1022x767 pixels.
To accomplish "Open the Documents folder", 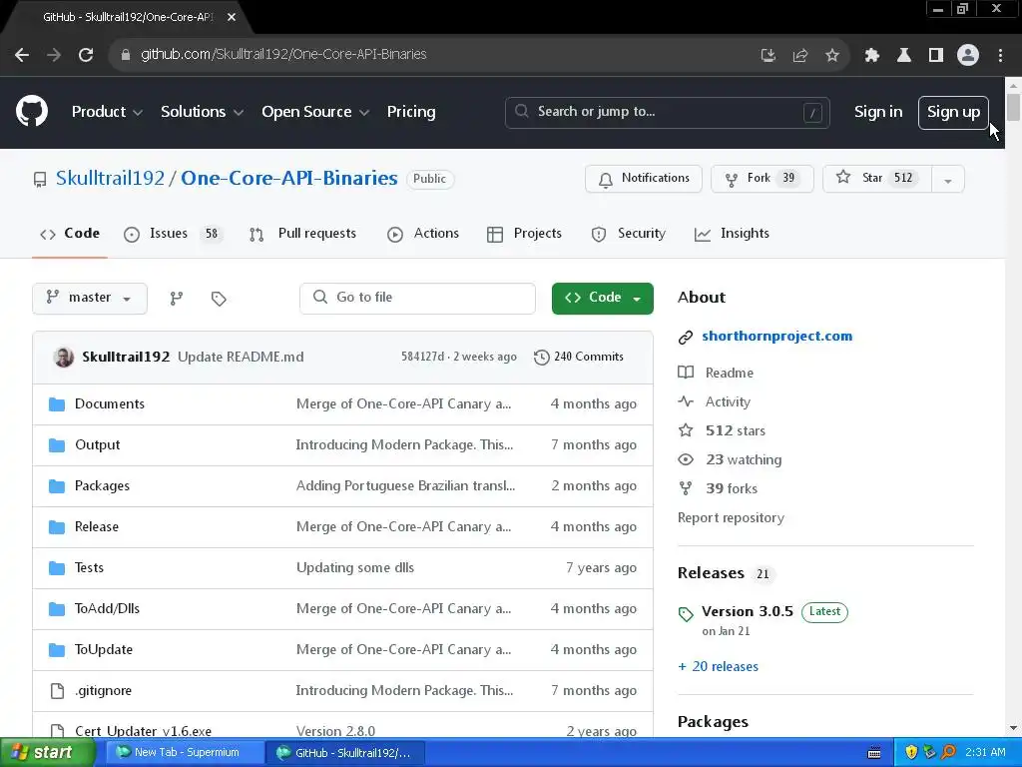I will (x=110, y=403).
